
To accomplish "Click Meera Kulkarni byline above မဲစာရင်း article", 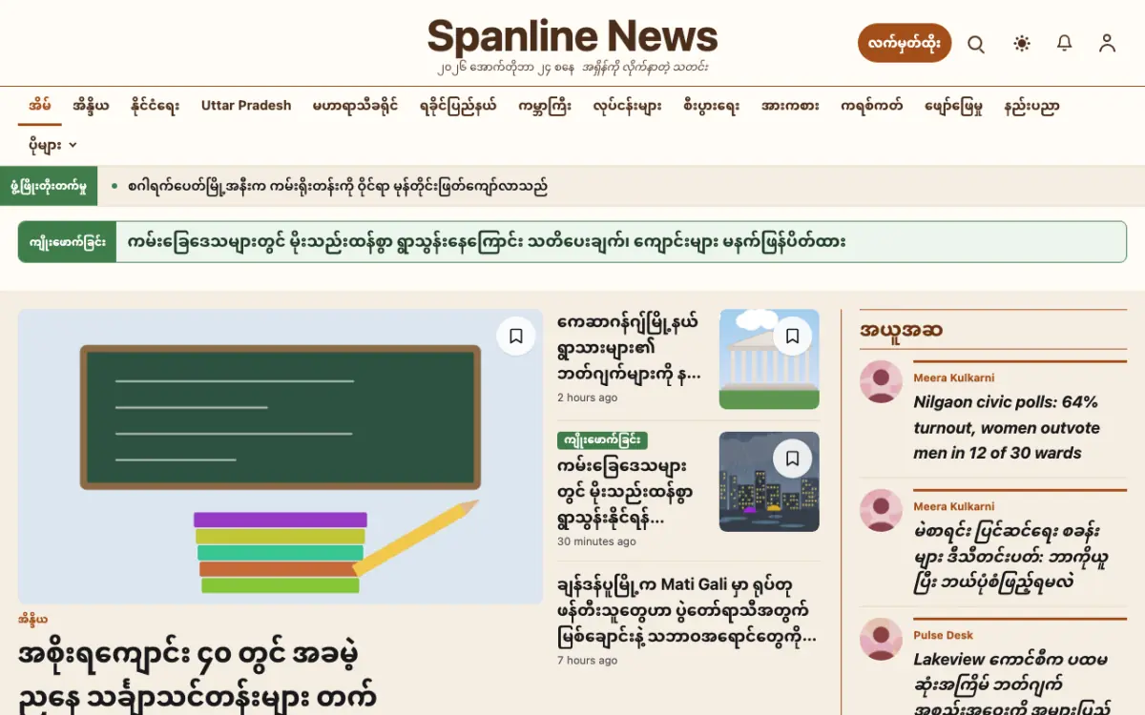I will click(953, 506).
